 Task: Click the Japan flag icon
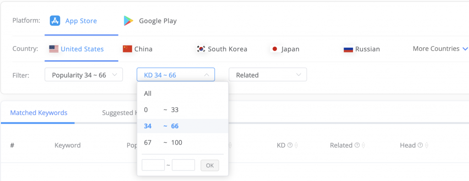coord(275,49)
